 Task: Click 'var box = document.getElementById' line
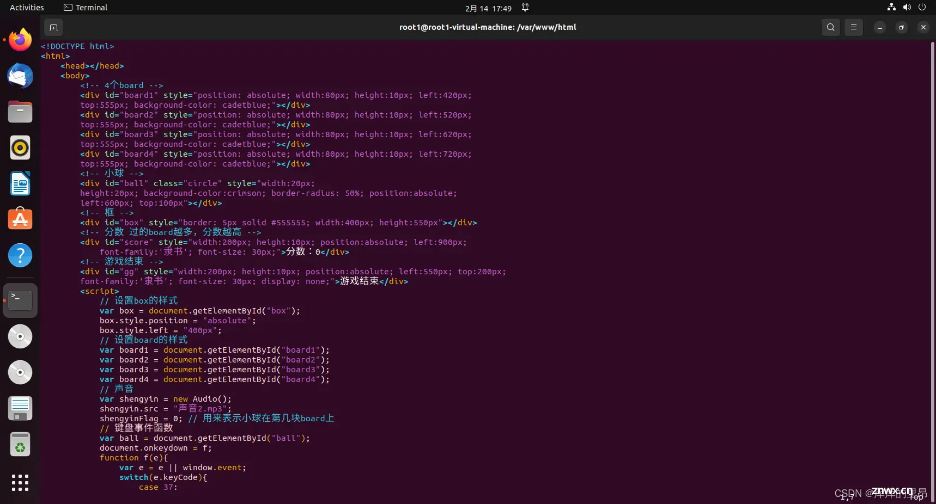tap(200, 311)
